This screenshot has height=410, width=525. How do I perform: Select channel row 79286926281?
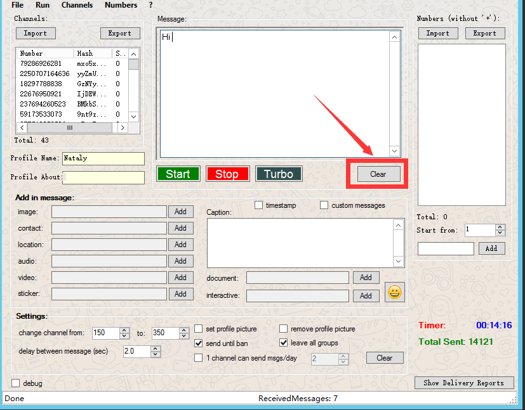pyautogui.click(x=72, y=63)
